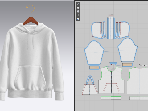Select the right hood pattern piece
This screenshot has width=148, height=111.
[124, 30]
